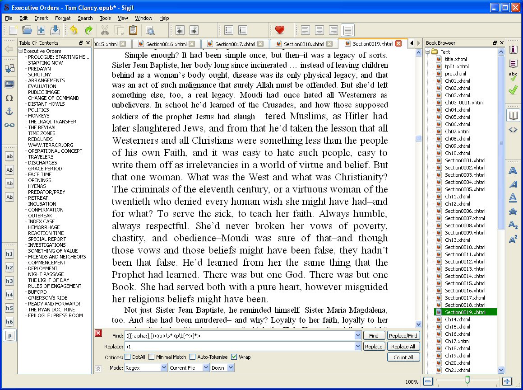Click the Find button
The image size is (523, 390).
[374, 336]
